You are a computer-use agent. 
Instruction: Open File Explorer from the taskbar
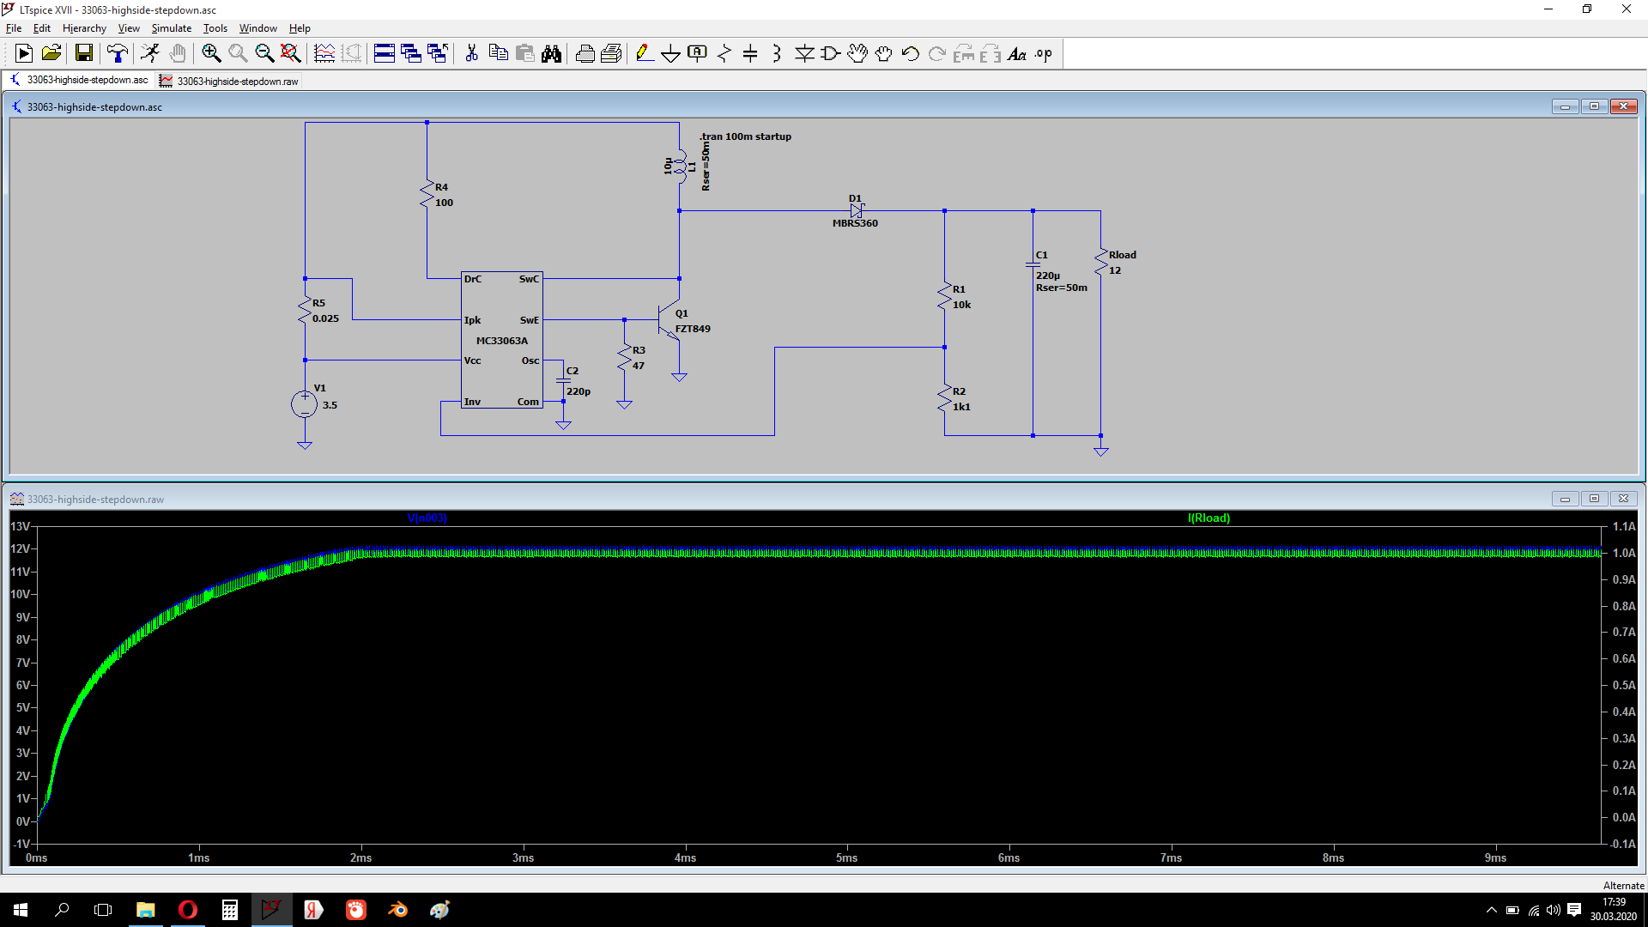pyautogui.click(x=145, y=910)
